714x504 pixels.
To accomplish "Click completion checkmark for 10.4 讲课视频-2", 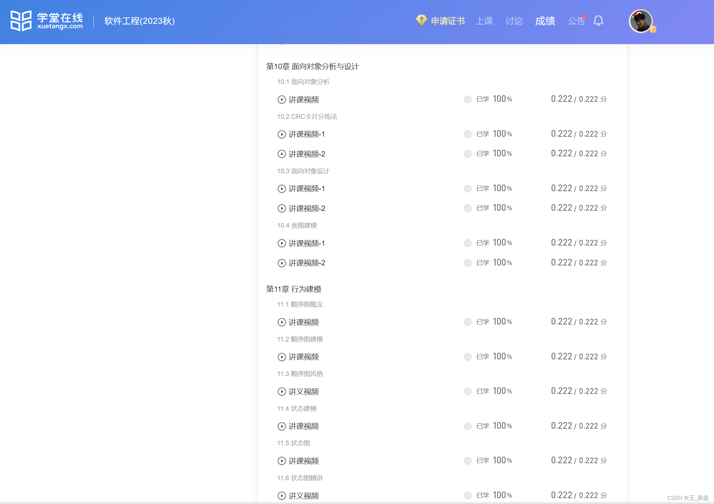I will coord(468,263).
